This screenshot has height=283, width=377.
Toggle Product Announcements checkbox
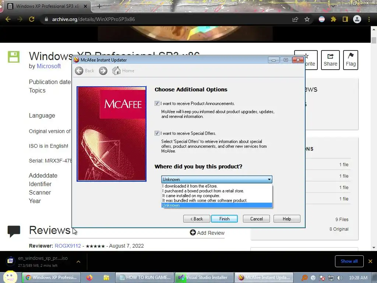tap(157, 104)
